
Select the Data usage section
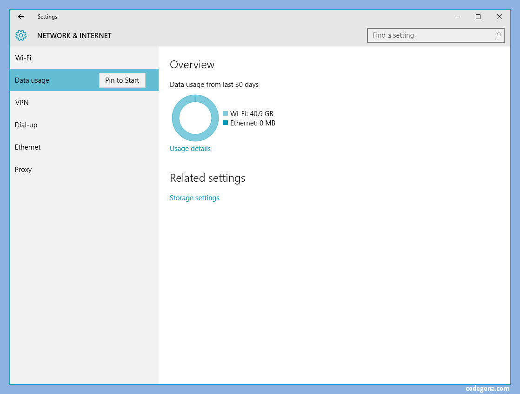tap(32, 80)
